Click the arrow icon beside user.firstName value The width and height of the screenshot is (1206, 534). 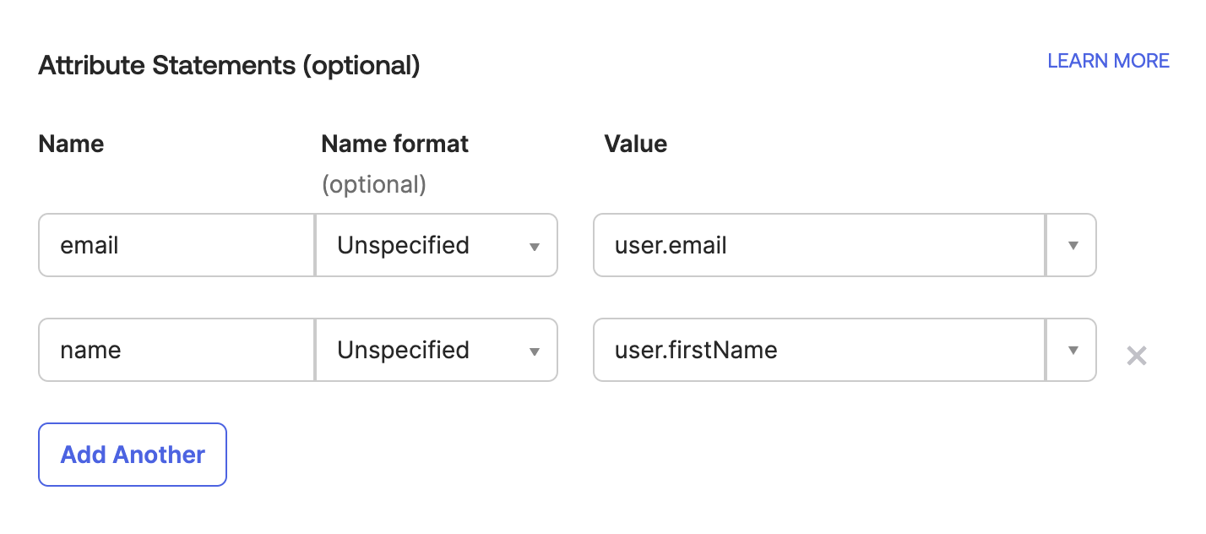pos(1072,350)
